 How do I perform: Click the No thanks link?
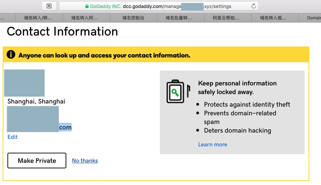[x=85, y=161]
